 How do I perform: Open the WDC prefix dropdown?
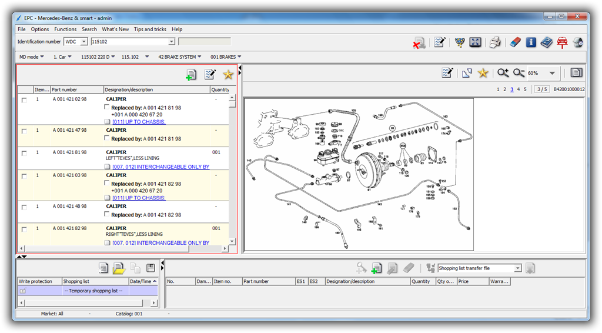pyautogui.click(x=83, y=42)
